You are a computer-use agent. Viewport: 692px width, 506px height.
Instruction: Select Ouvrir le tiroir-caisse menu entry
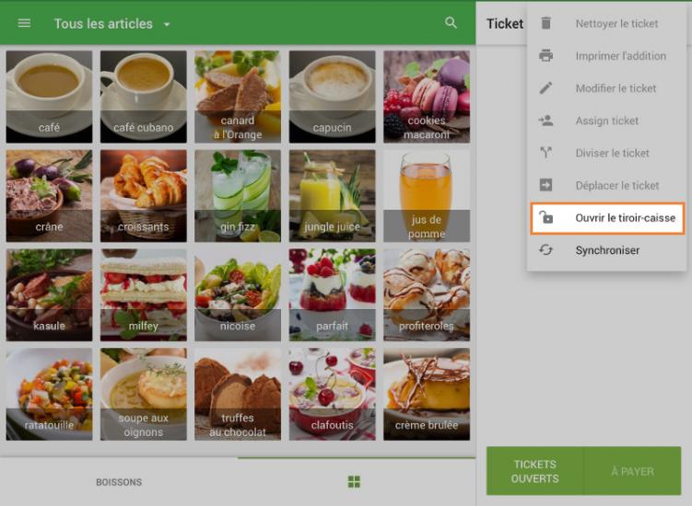(x=625, y=218)
